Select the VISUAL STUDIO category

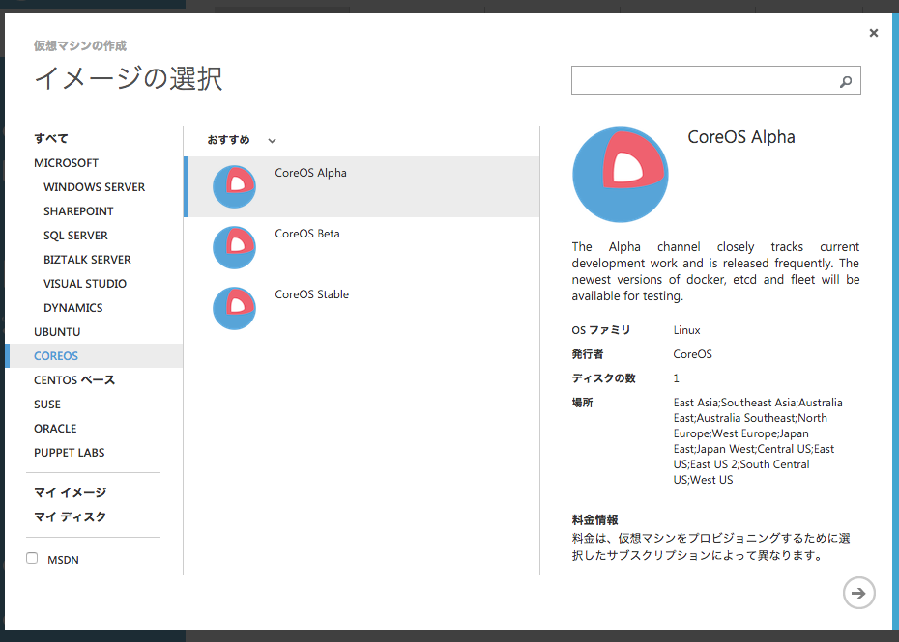85,284
